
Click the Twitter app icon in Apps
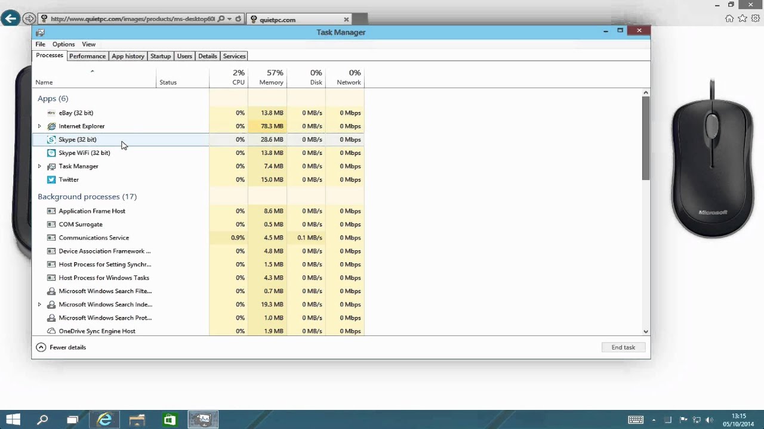[x=51, y=179]
